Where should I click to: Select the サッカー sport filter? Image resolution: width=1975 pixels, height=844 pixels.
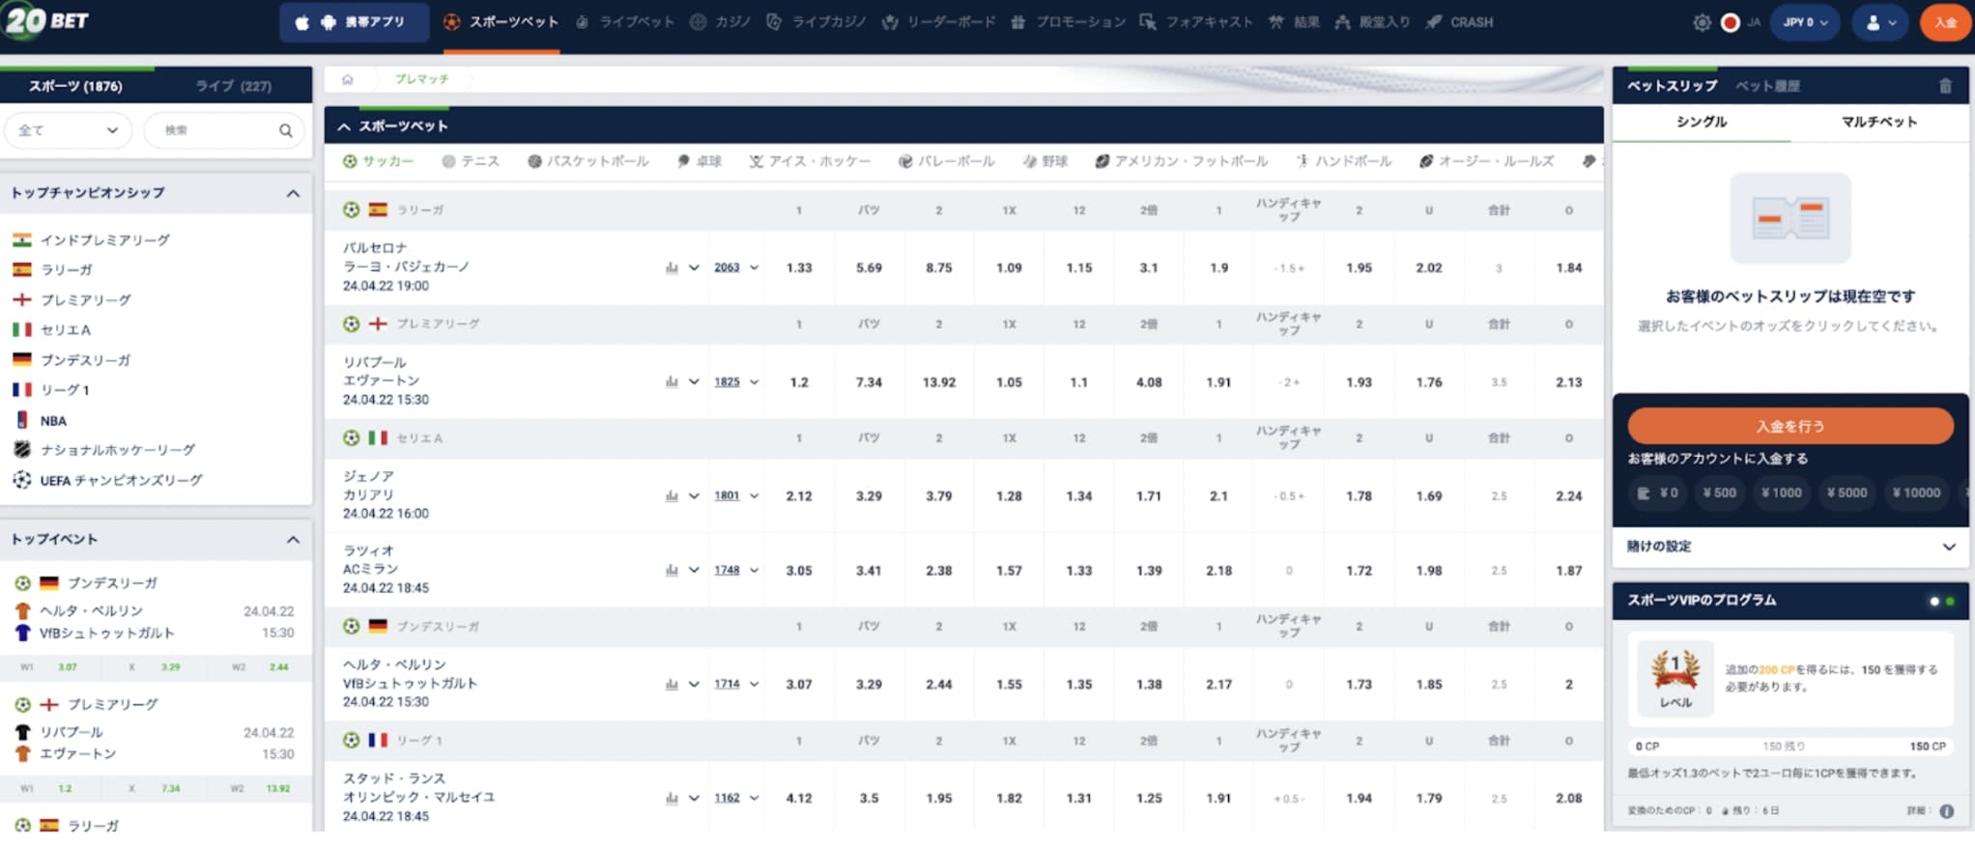378,161
